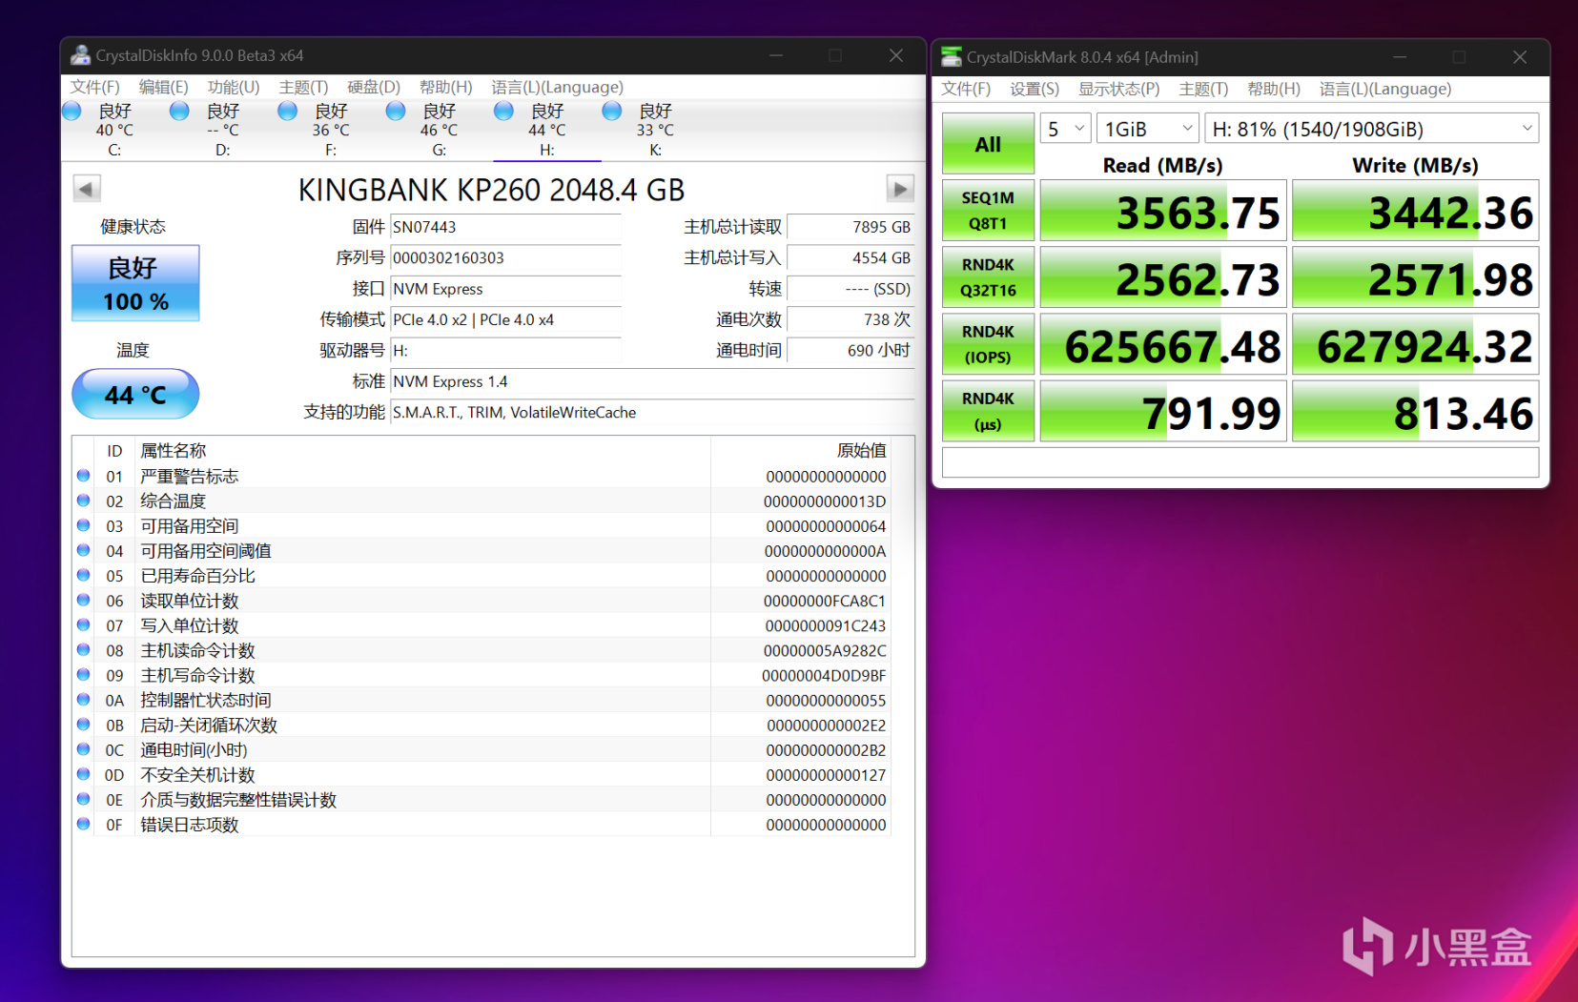
Task: Click the 传输模式 field showing PCIe 4.0 x2
Action: tap(506, 319)
